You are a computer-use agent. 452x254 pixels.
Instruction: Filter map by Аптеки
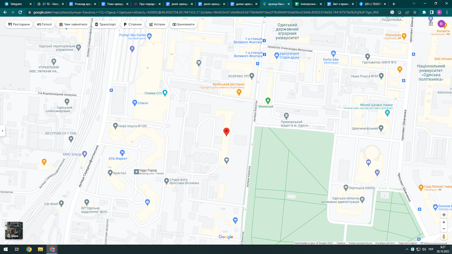pyautogui.click(x=157, y=24)
